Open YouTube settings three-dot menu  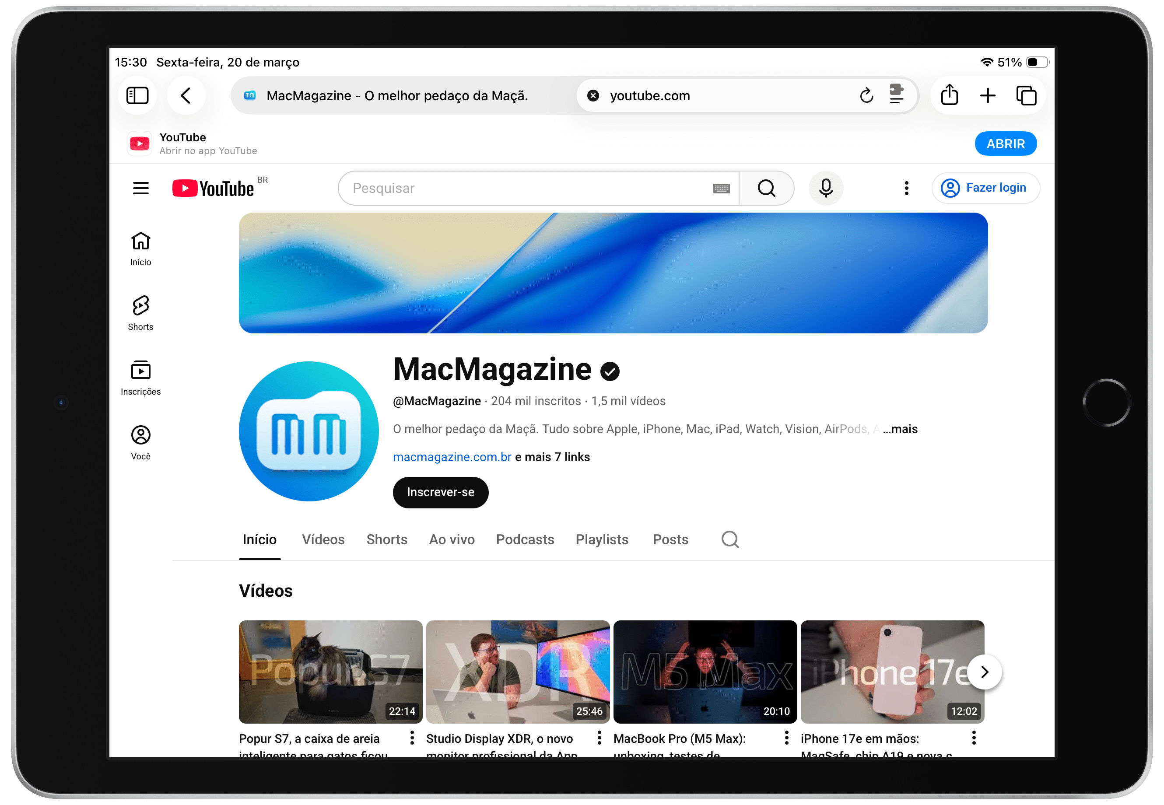906,188
